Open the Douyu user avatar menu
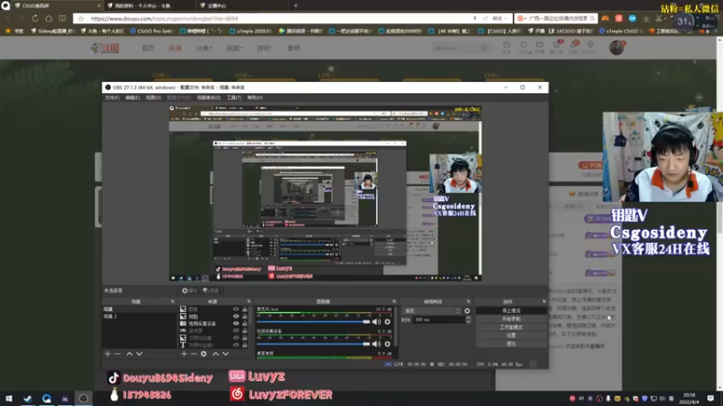This screenshot has width=723, height=406. pos(616,48)
